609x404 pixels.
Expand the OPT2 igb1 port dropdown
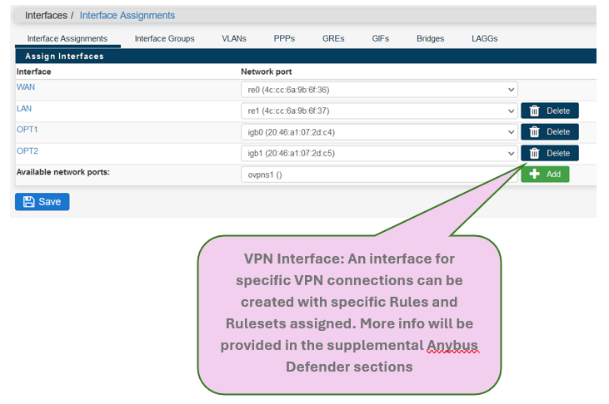click(x=379, y=154)
